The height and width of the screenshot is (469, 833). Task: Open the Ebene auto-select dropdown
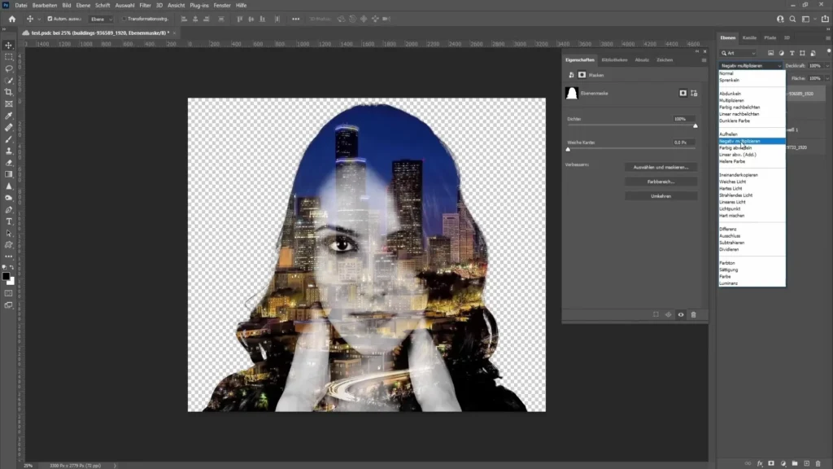[x=102, y=18]
